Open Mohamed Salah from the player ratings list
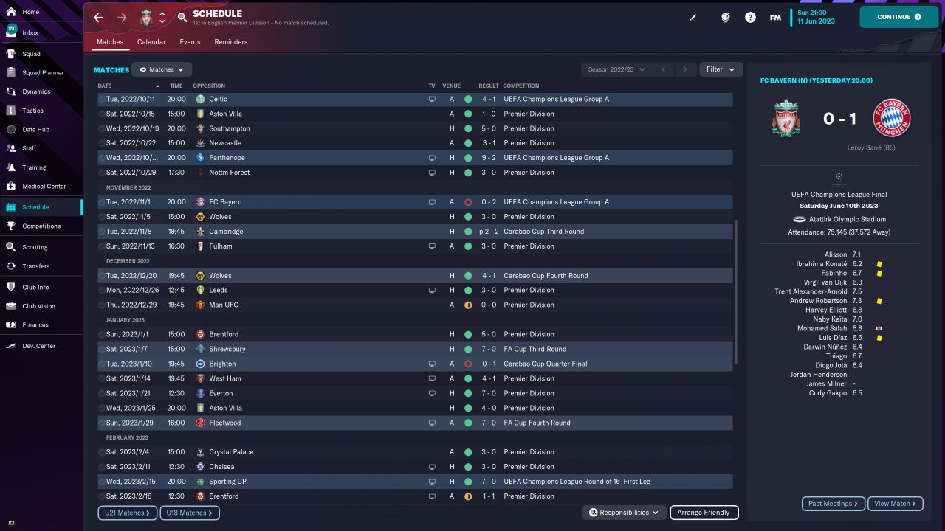Viewport: 945px width, 531px height. pos(822,328)
